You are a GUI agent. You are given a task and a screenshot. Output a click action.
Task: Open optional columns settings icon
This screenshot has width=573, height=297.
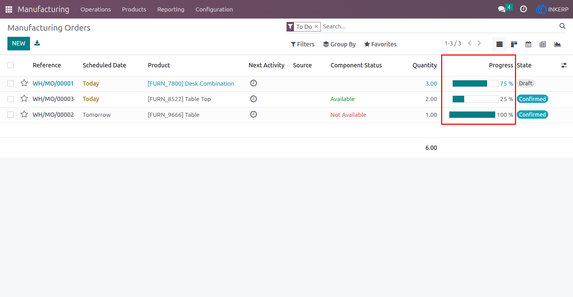coord(564,65)
